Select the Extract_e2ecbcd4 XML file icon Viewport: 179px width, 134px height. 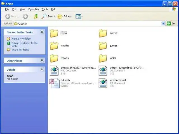(103, 71)
